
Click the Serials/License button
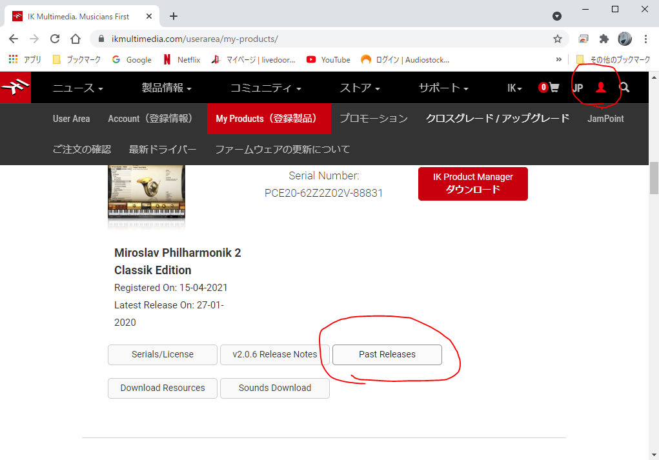[x=163, y=355]
